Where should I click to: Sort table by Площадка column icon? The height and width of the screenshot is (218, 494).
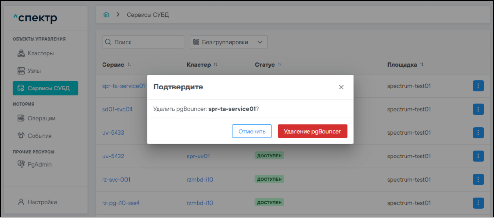pyautogui.click(x=422, y=65)
